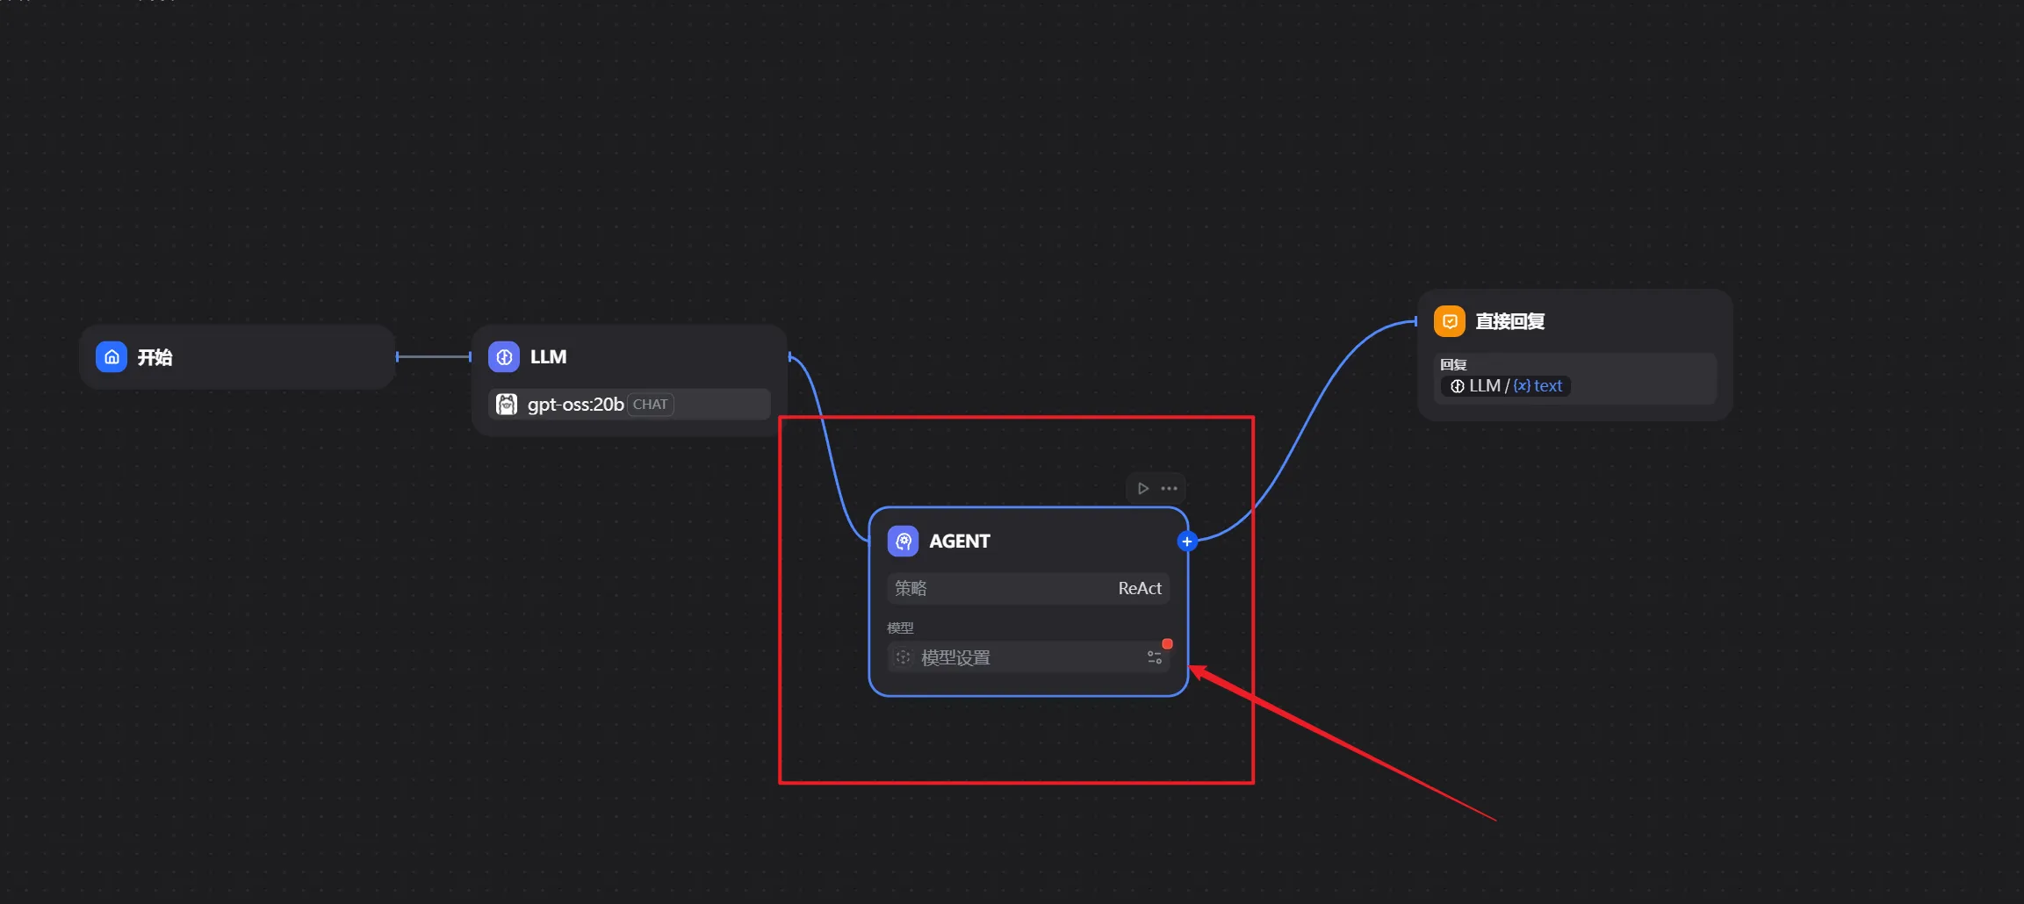This screenshot has width=2024, height=904.
Task: Select the 直接回复 node title
Action: pos(1509,321)
